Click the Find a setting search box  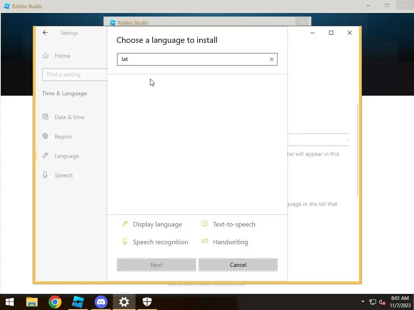coord(74,75)
